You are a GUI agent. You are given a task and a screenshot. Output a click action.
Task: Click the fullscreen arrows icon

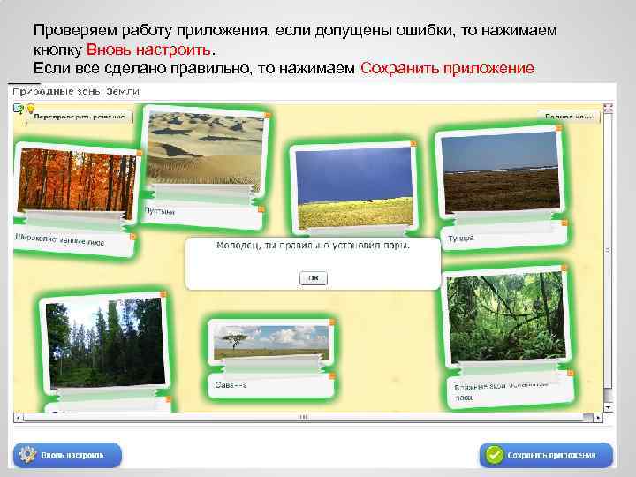[608, 108]
